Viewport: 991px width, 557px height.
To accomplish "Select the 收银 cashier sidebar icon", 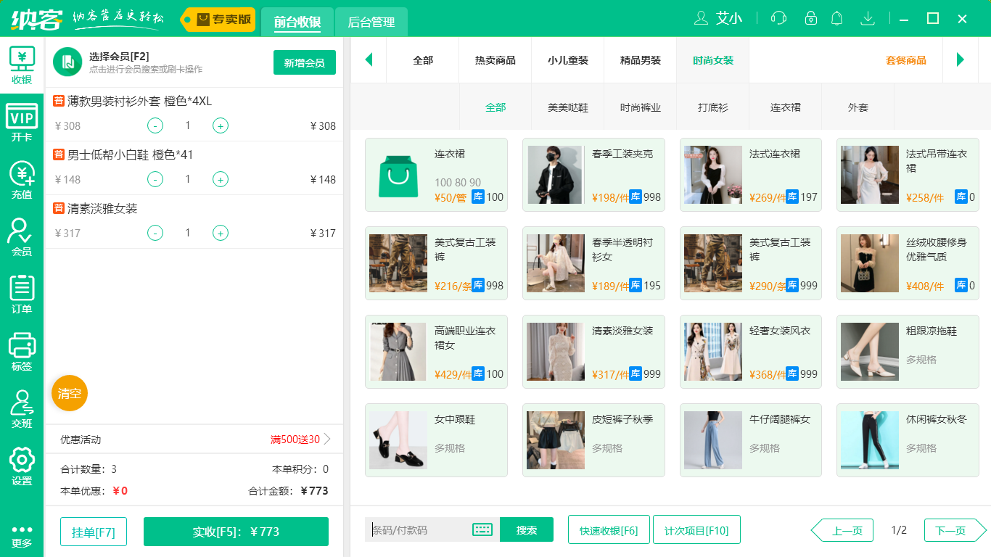I will click(22, 65).
